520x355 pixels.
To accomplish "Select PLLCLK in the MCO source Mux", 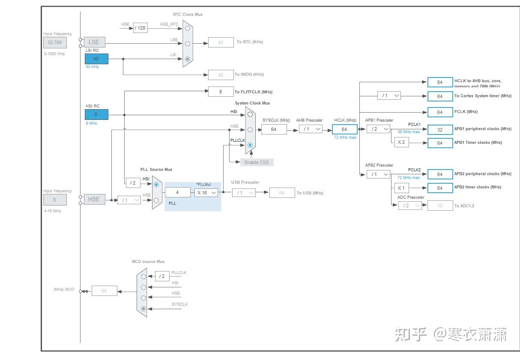I will [143, 276].
